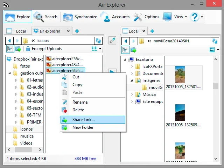Close the air explorer tab

pyautogui.click(x=69, y=31)
